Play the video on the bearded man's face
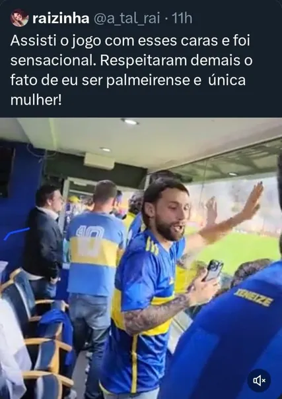The image size is (282, 399). pos(168,214)
